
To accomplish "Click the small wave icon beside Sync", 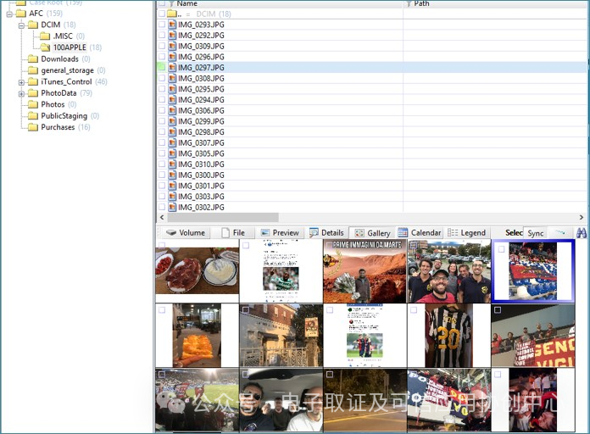I will coord(560,232).
